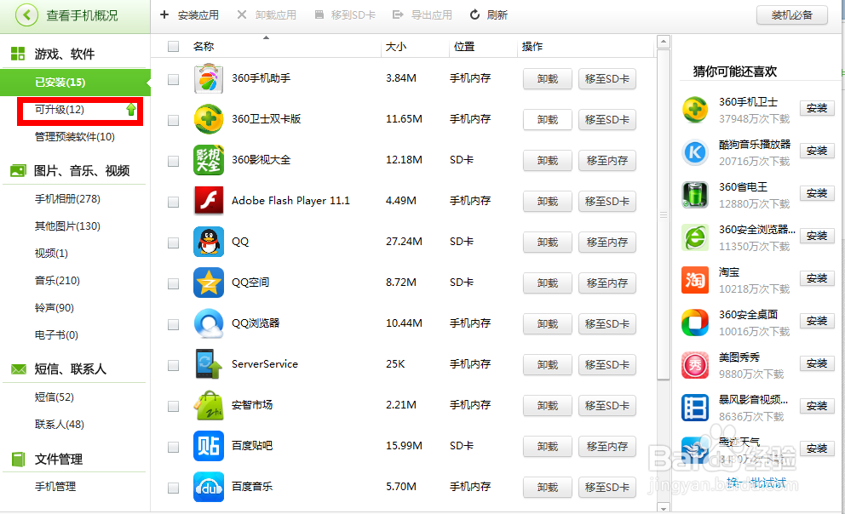The image size is (845, 514).
Task: Open 已安装(15) in sidebar
Action: tap(76, 83)
